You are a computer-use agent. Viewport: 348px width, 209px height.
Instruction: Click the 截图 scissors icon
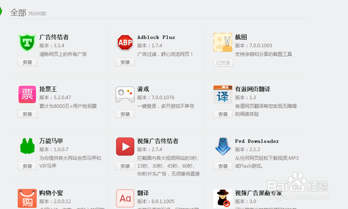(x=223, y=42)
